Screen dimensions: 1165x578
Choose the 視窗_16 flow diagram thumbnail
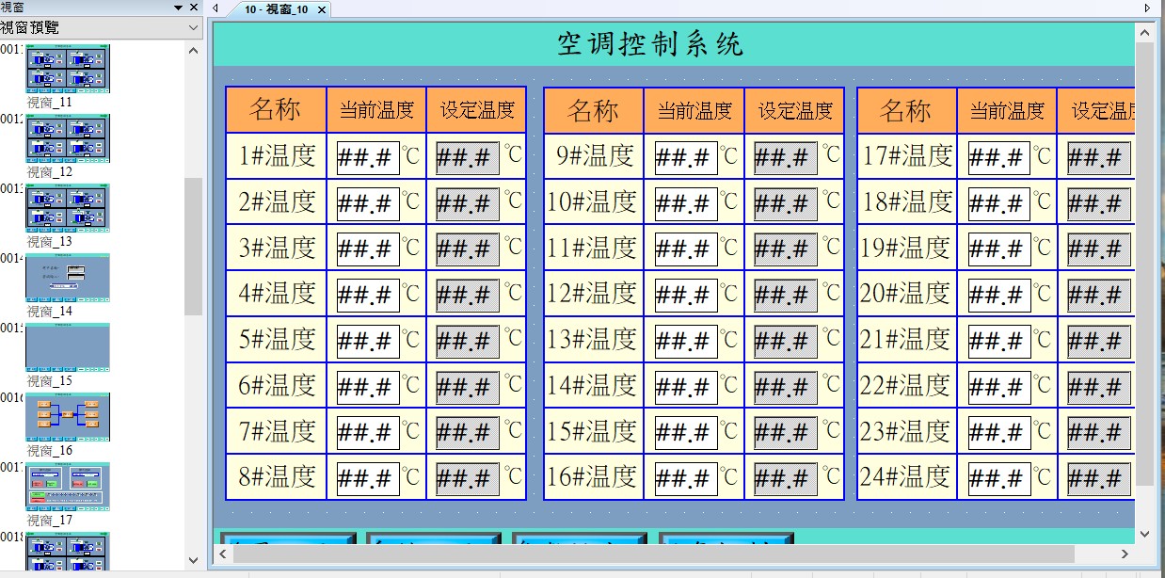click(68, 417)
